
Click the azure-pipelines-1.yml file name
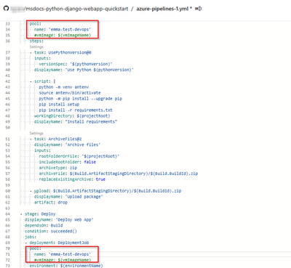click(x=162, y=9)
